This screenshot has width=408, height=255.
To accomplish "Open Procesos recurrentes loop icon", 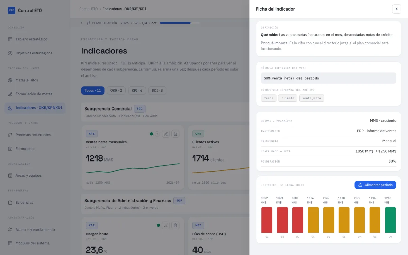I will (10, 135).
